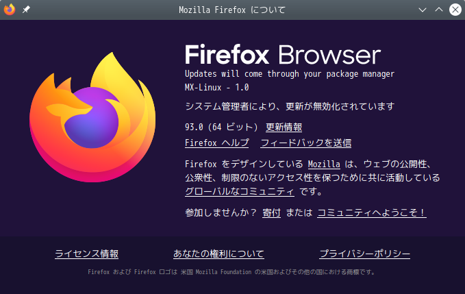Click the Firefox Browser heading
This screenshot has height=294, width=465.
[x=283, y=55]
